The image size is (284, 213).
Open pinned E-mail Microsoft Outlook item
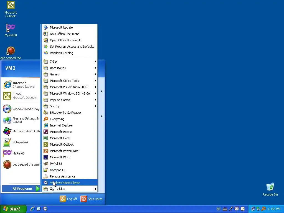coord(21,96)
